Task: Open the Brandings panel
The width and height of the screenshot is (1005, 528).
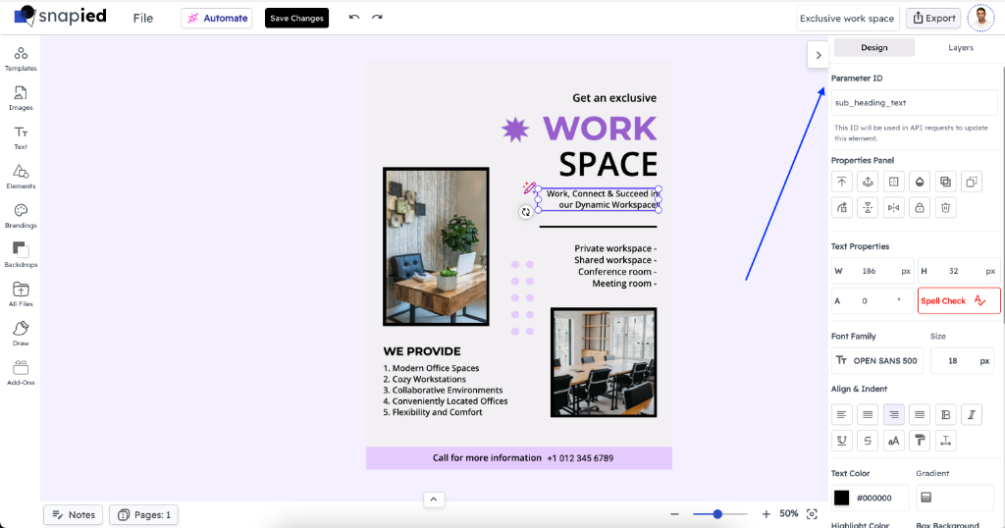Action: tap(21, 215)
